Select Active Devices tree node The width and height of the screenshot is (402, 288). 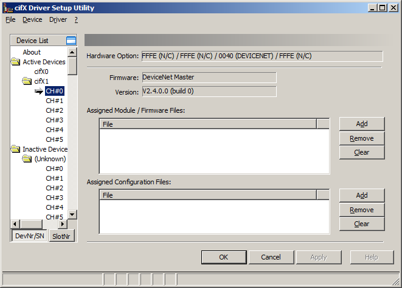click(x=44, y=62)
